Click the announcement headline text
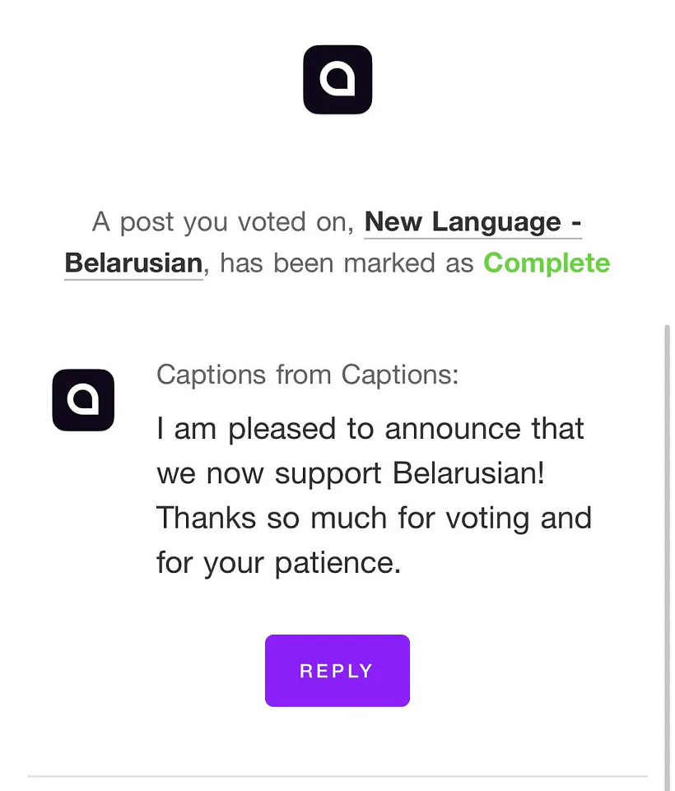 [x=337, y=242]
